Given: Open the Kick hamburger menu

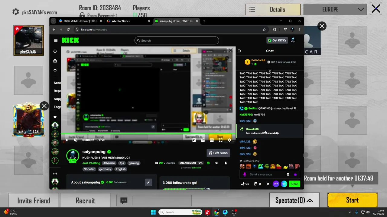Looking at the screenshot, I should pyautogui.click(x=56, y=40).
